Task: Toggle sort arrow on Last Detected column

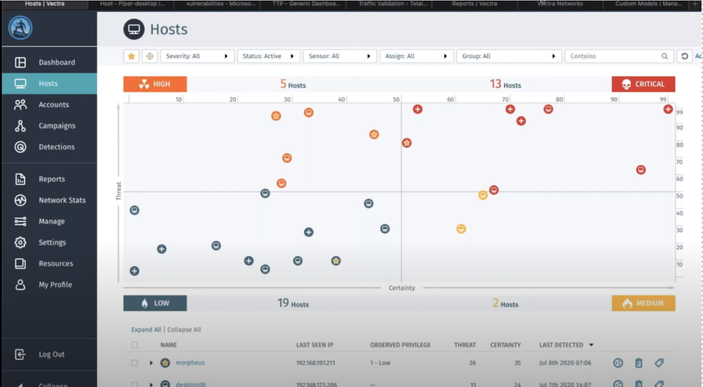Action: click(591, 345)
